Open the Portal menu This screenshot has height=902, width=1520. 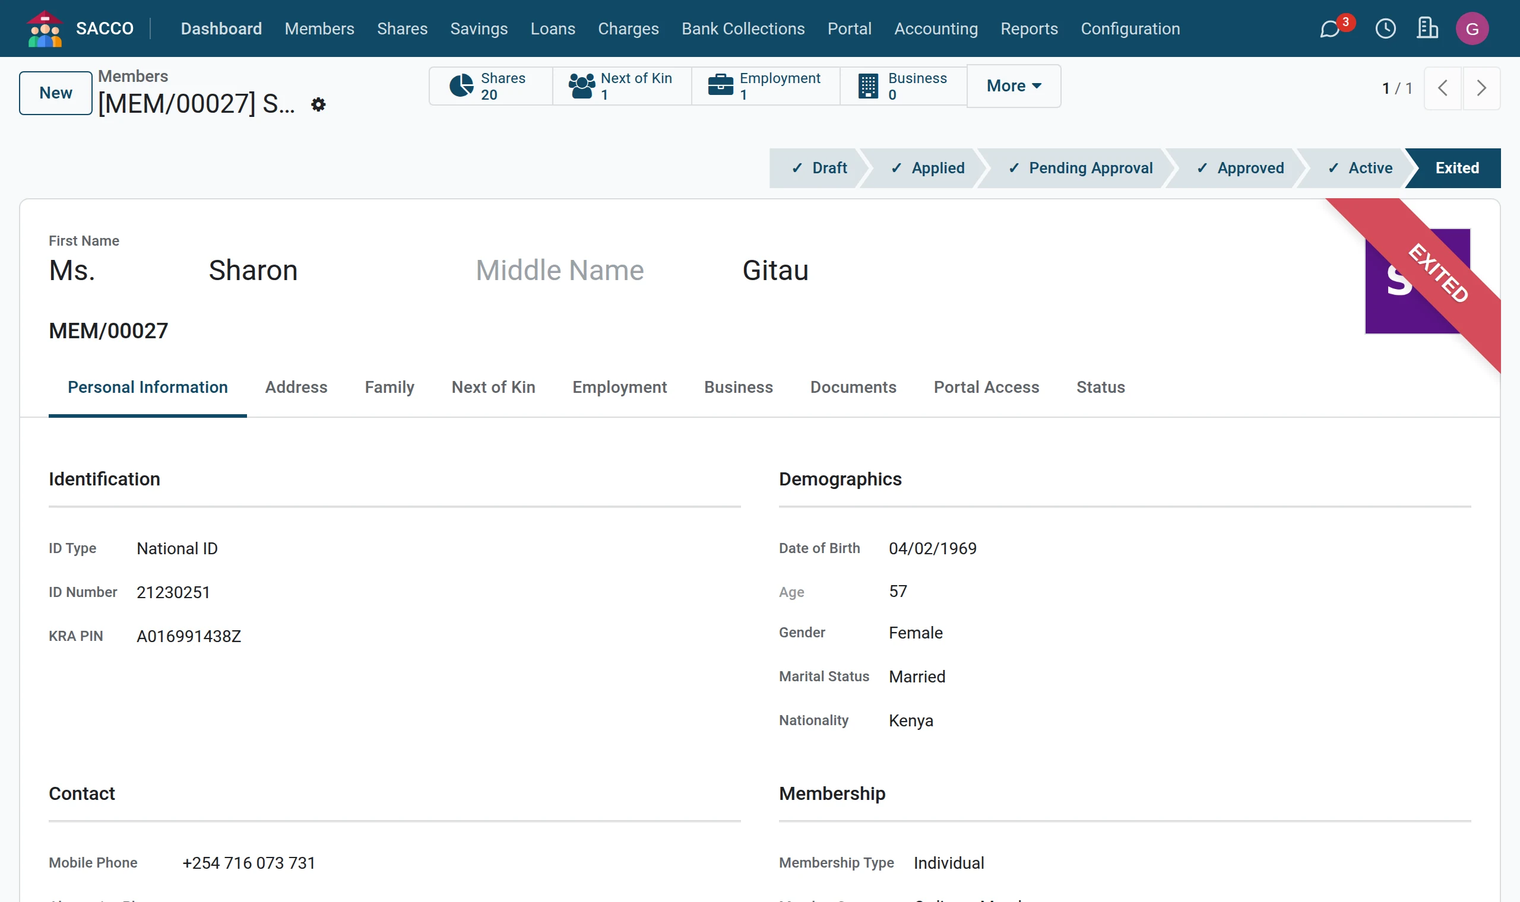tap(850, 28)
